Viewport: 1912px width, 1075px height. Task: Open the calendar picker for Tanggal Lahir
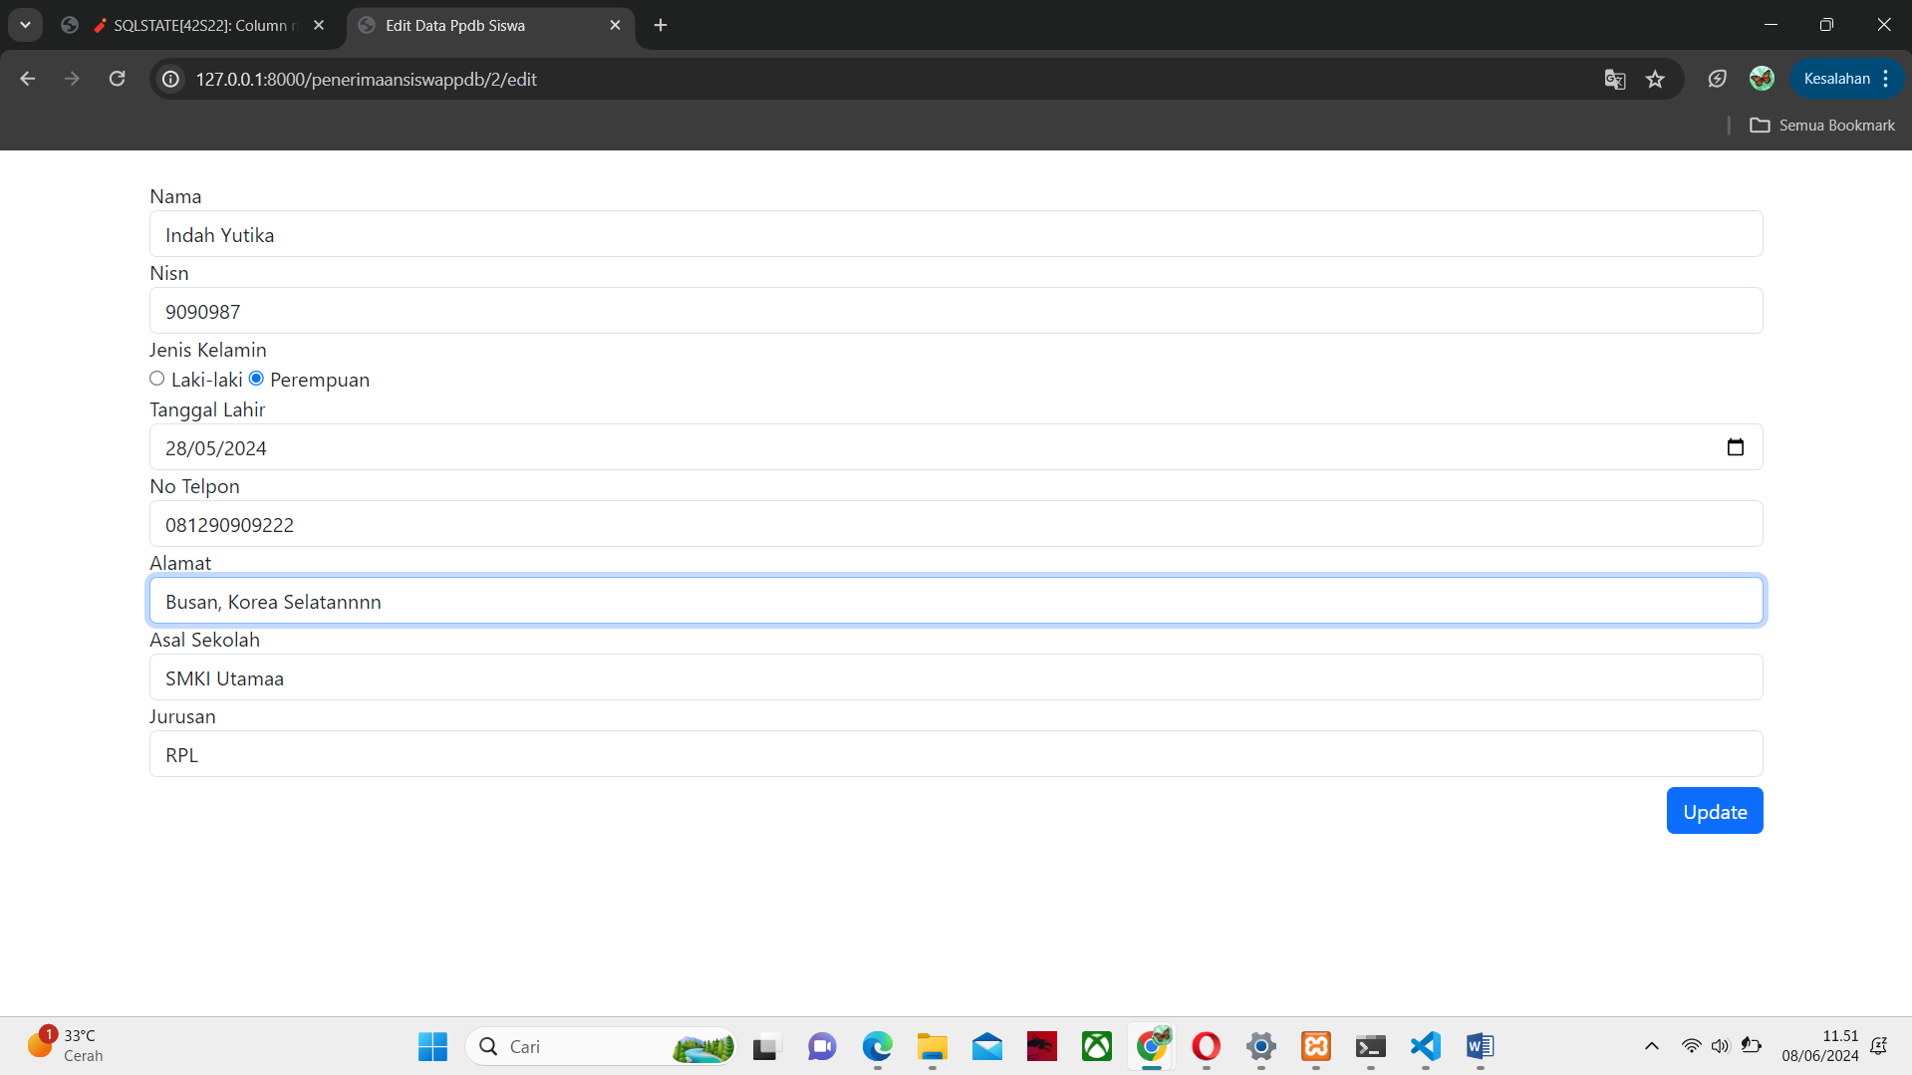1735,447
